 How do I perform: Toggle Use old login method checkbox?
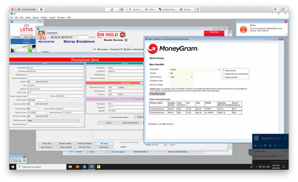[110, 117]
